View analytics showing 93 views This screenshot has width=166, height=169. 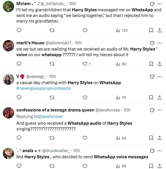(121, 138)
